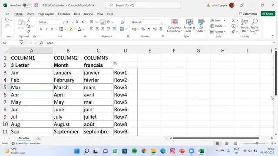278x156 pixels.
Task: Expand the Insert cells dropdown arrow
Action: pos(225,20)
